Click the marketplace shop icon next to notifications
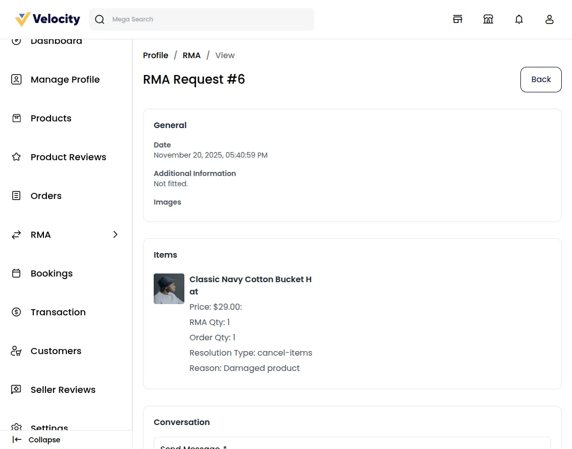572x449 pixels. point(488,19)
